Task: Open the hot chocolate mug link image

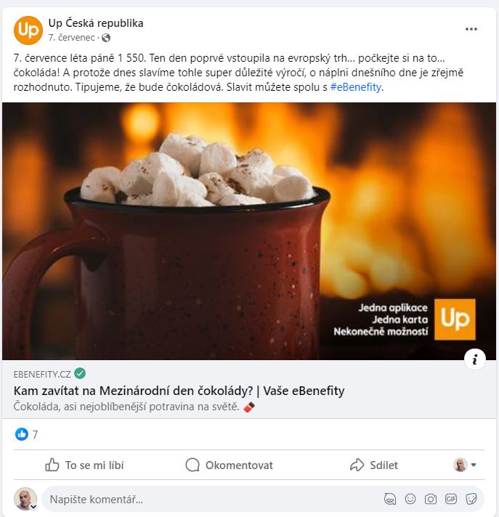Action: [249, 231]
